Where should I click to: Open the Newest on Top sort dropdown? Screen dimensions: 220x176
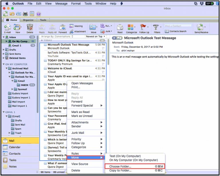[95, 37]
